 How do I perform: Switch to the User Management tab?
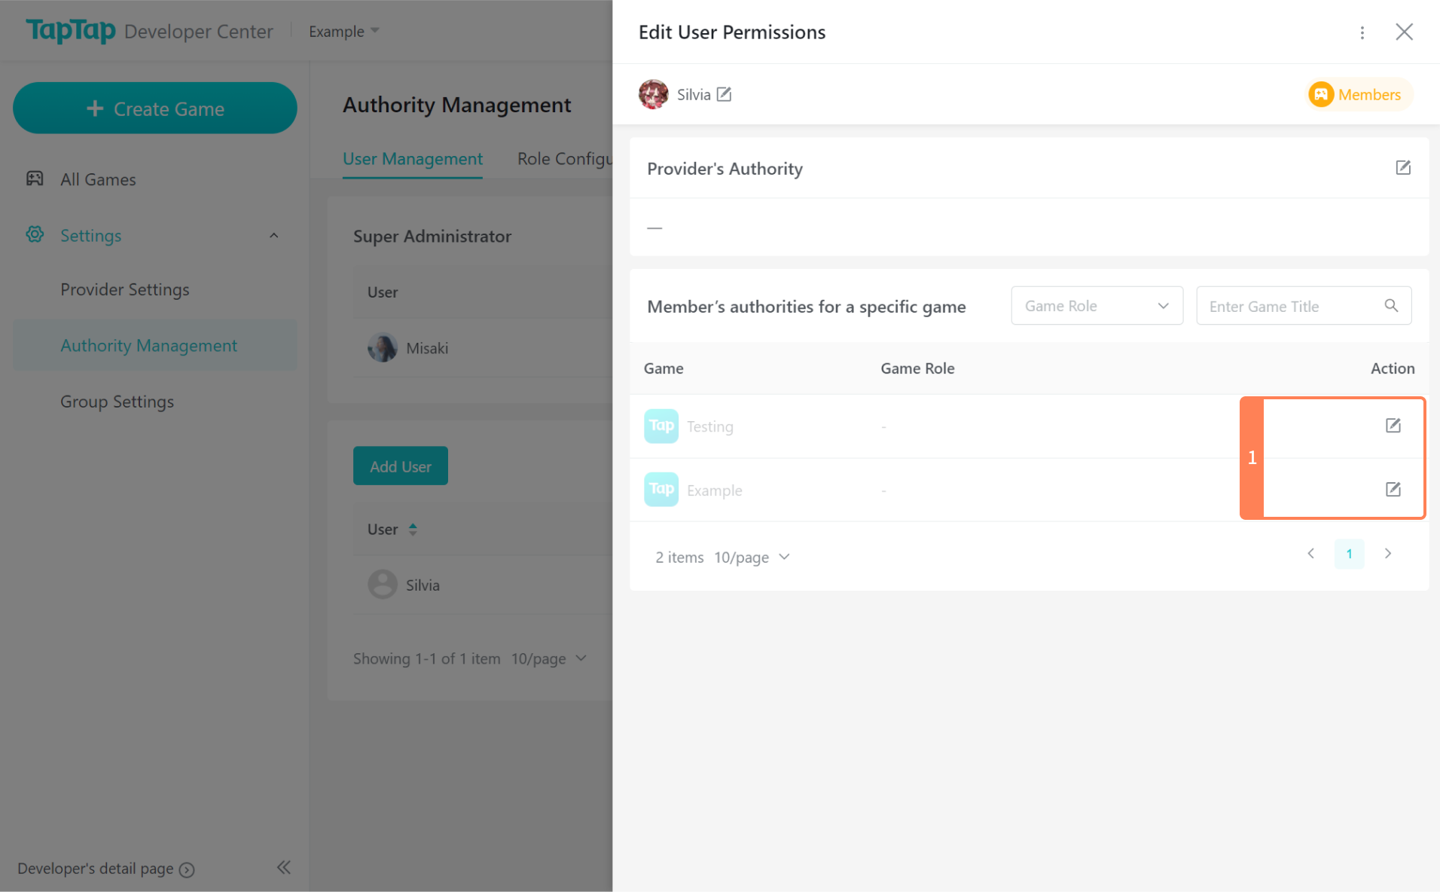pyautogui.click(x=412, y=159)
